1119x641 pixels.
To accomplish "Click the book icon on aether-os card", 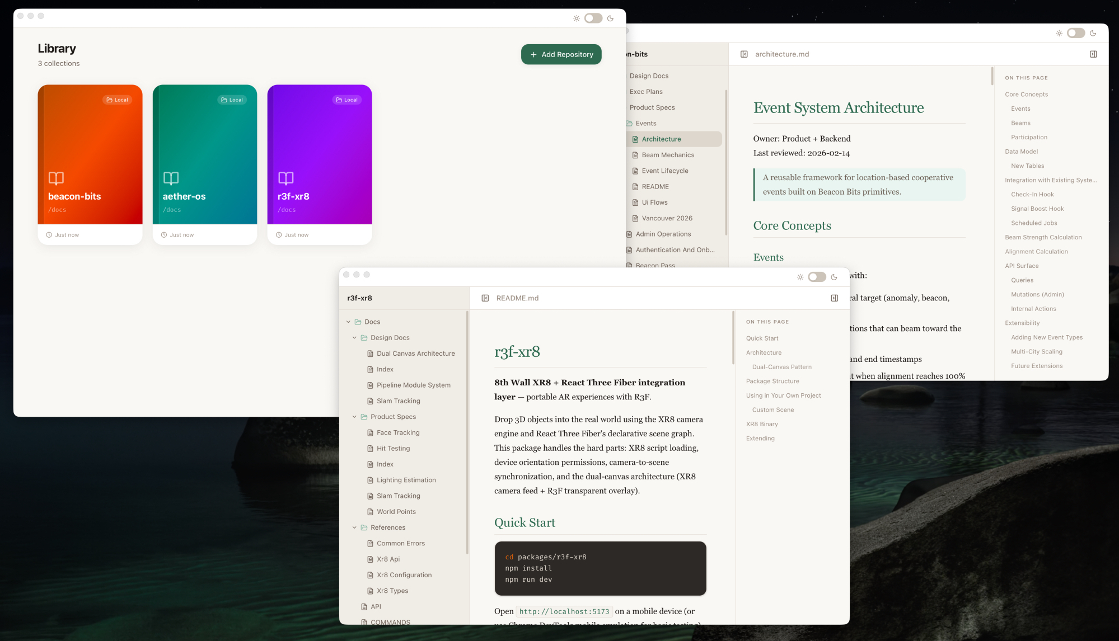I will click(171, 178).
